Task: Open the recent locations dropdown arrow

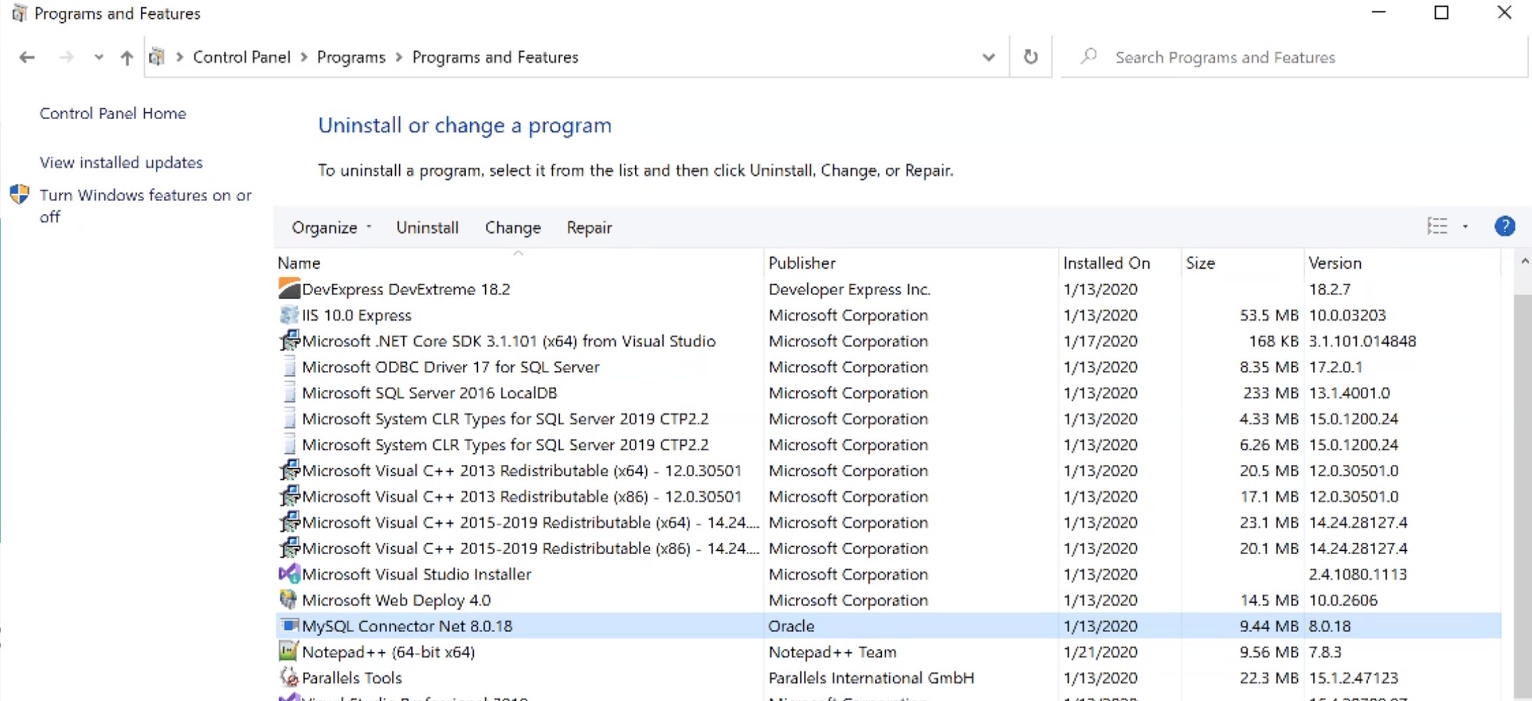Action: [99, 58]
